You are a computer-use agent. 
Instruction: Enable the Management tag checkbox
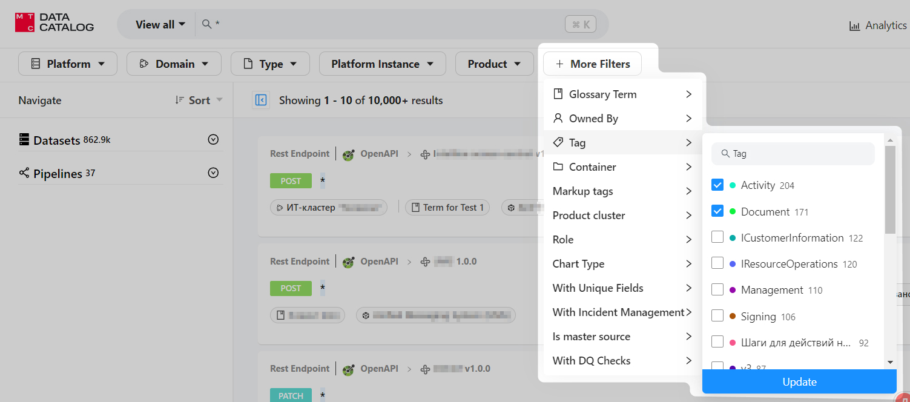point(717,289)
